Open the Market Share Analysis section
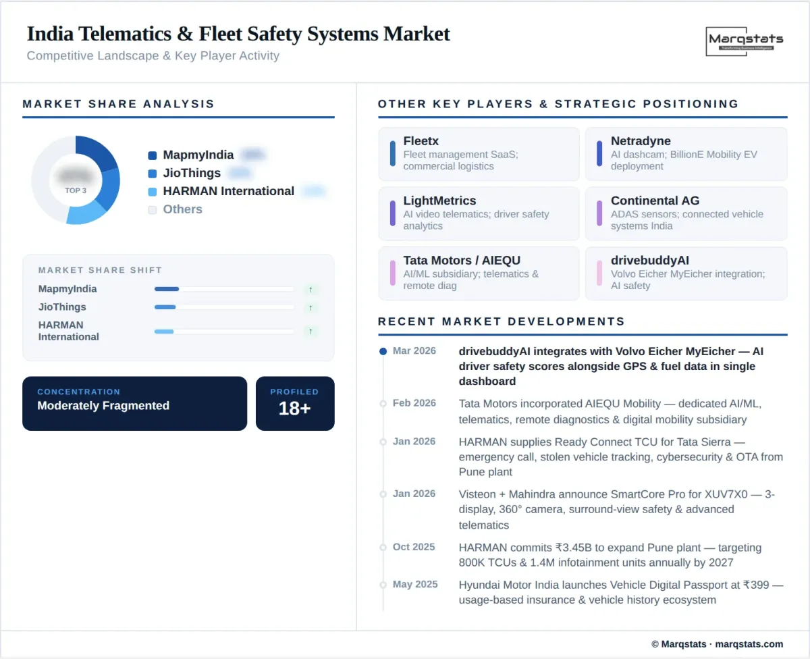The image size is (810, 659). click(x=118, y=104)
